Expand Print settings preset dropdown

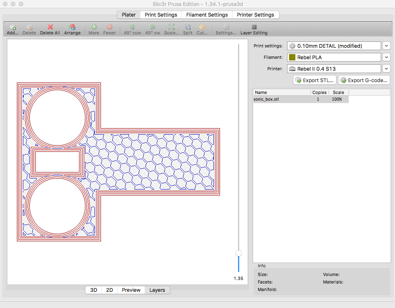(x=386, y=46)
